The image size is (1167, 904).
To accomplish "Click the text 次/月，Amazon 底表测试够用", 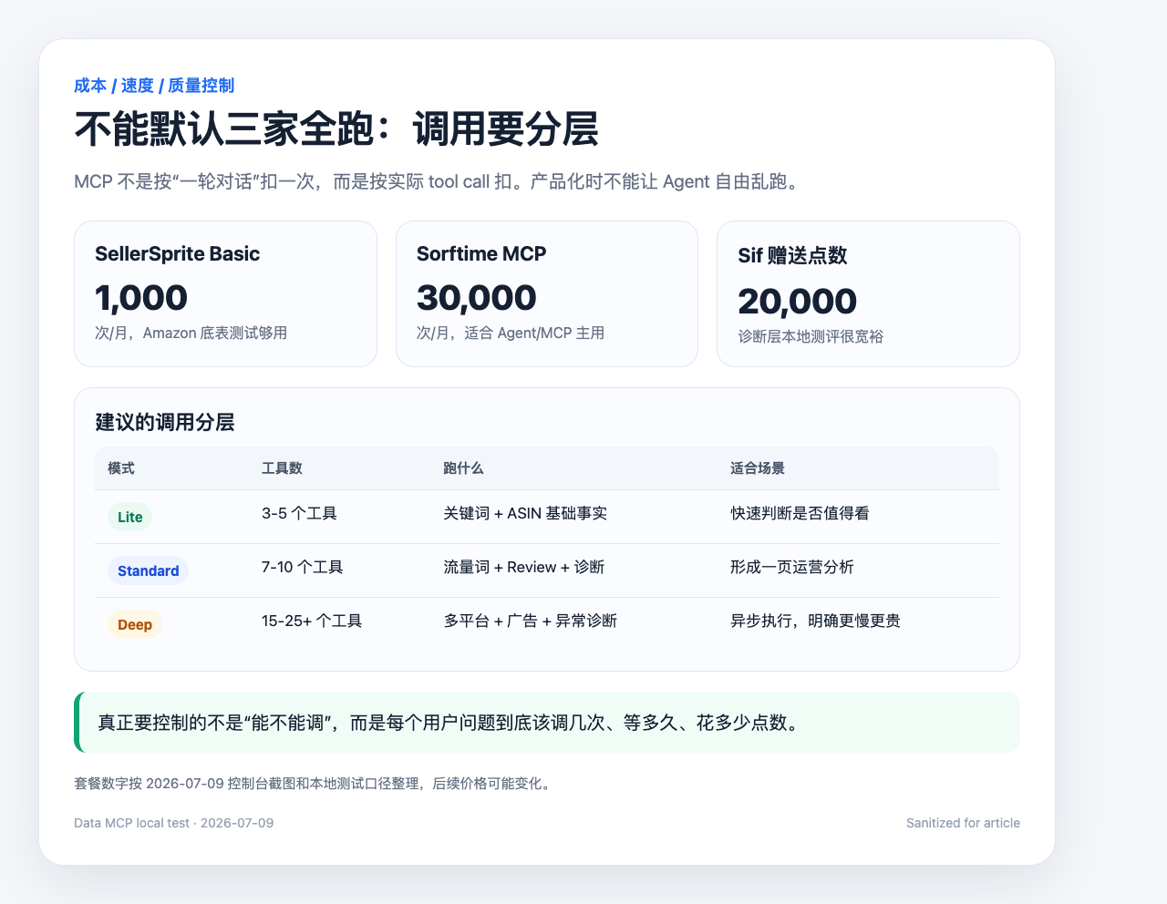I will pos(191,334).
